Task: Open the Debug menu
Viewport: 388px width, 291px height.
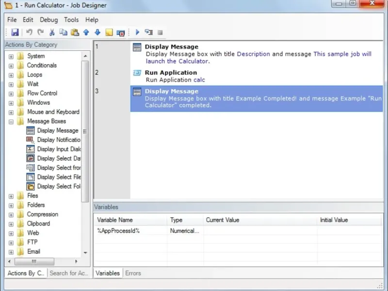Action: (x=48, y=20)
